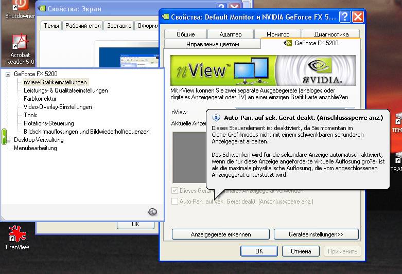Select nView-Grafikeinstellungen in the tree
Screen dimensions: 402x274
coord(55,82)
